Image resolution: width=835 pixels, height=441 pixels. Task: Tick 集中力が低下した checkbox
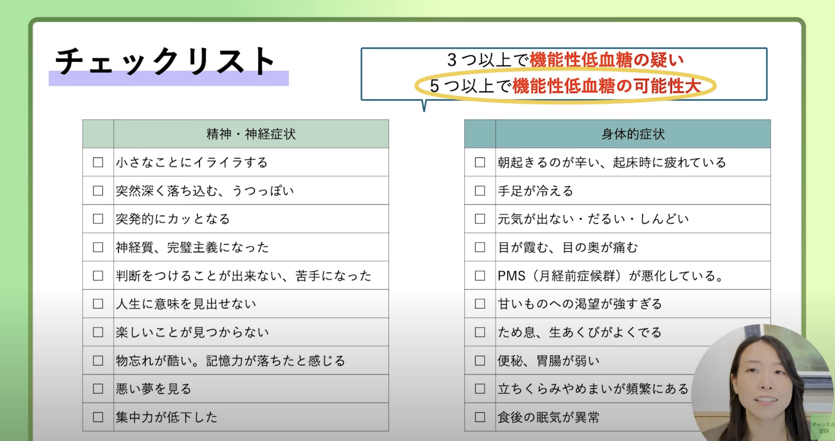pos(98,417)
